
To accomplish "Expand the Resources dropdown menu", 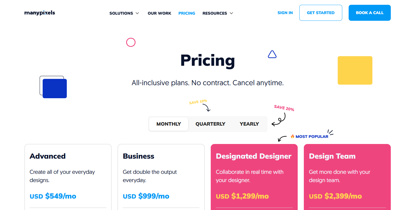I will (215, 13).
